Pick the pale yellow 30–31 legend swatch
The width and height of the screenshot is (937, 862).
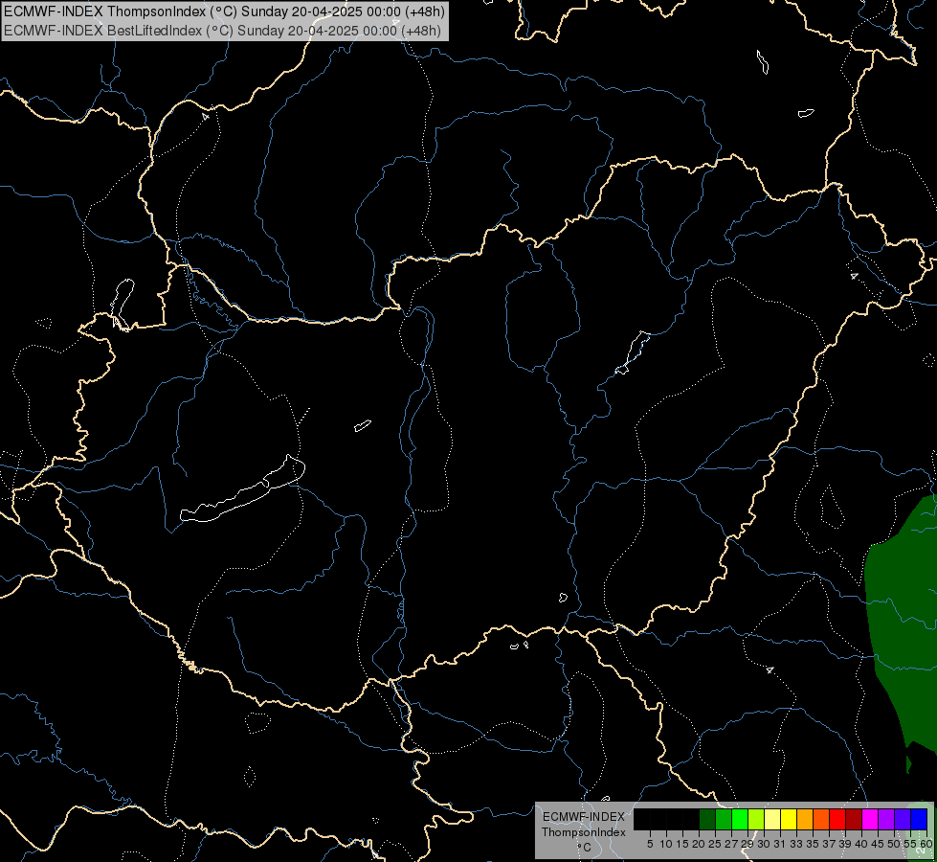(772, 819)
